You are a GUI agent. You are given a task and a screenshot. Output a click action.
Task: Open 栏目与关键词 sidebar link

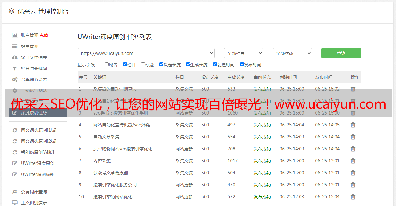[x=34, y=68]
